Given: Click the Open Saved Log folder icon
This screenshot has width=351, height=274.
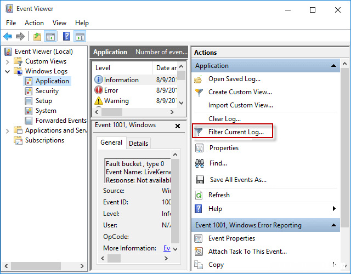Looking at the screenshot, I should [199, 79].
